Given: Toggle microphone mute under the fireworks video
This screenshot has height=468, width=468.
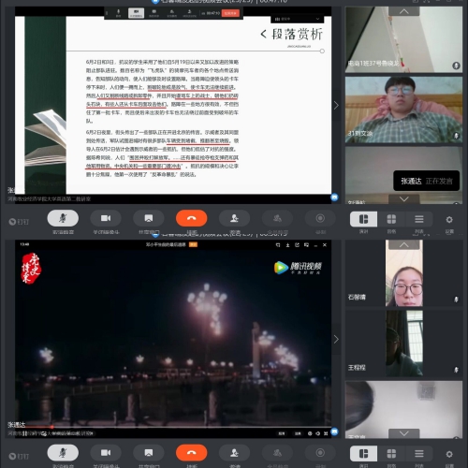Looking at the screenshot, I should [63, 453].
